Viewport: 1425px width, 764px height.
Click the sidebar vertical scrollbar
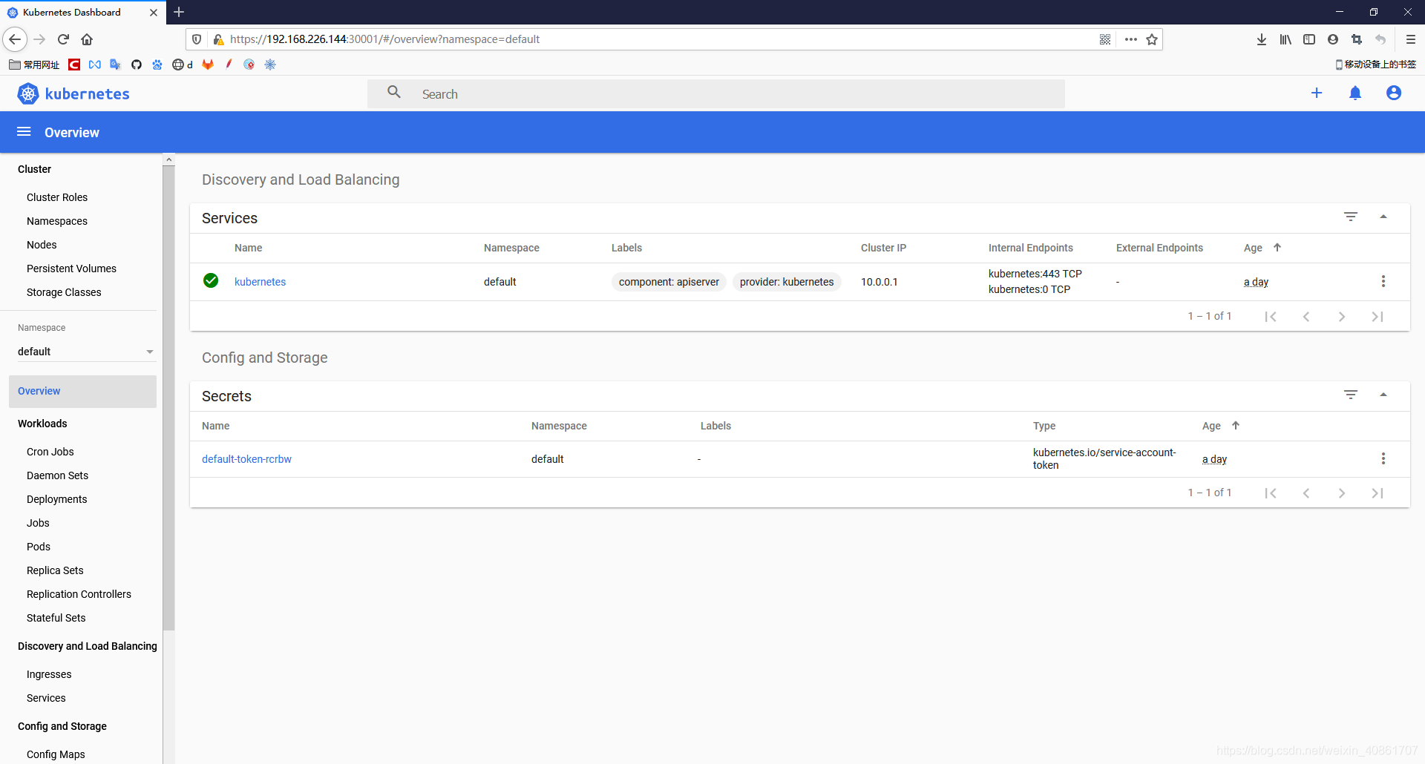pyautogui.click(x=169, y=398)
